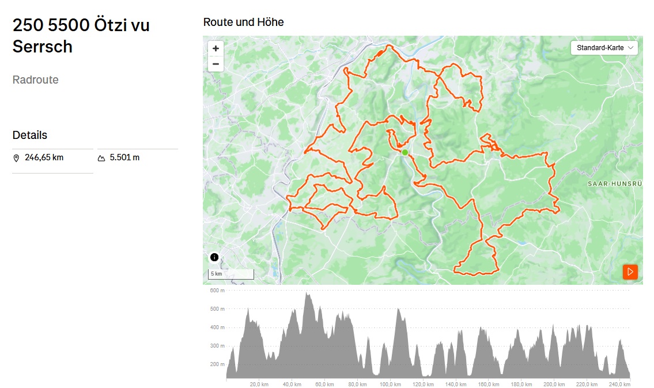
Task: Select the Details heading
Action: click(30, 135)
